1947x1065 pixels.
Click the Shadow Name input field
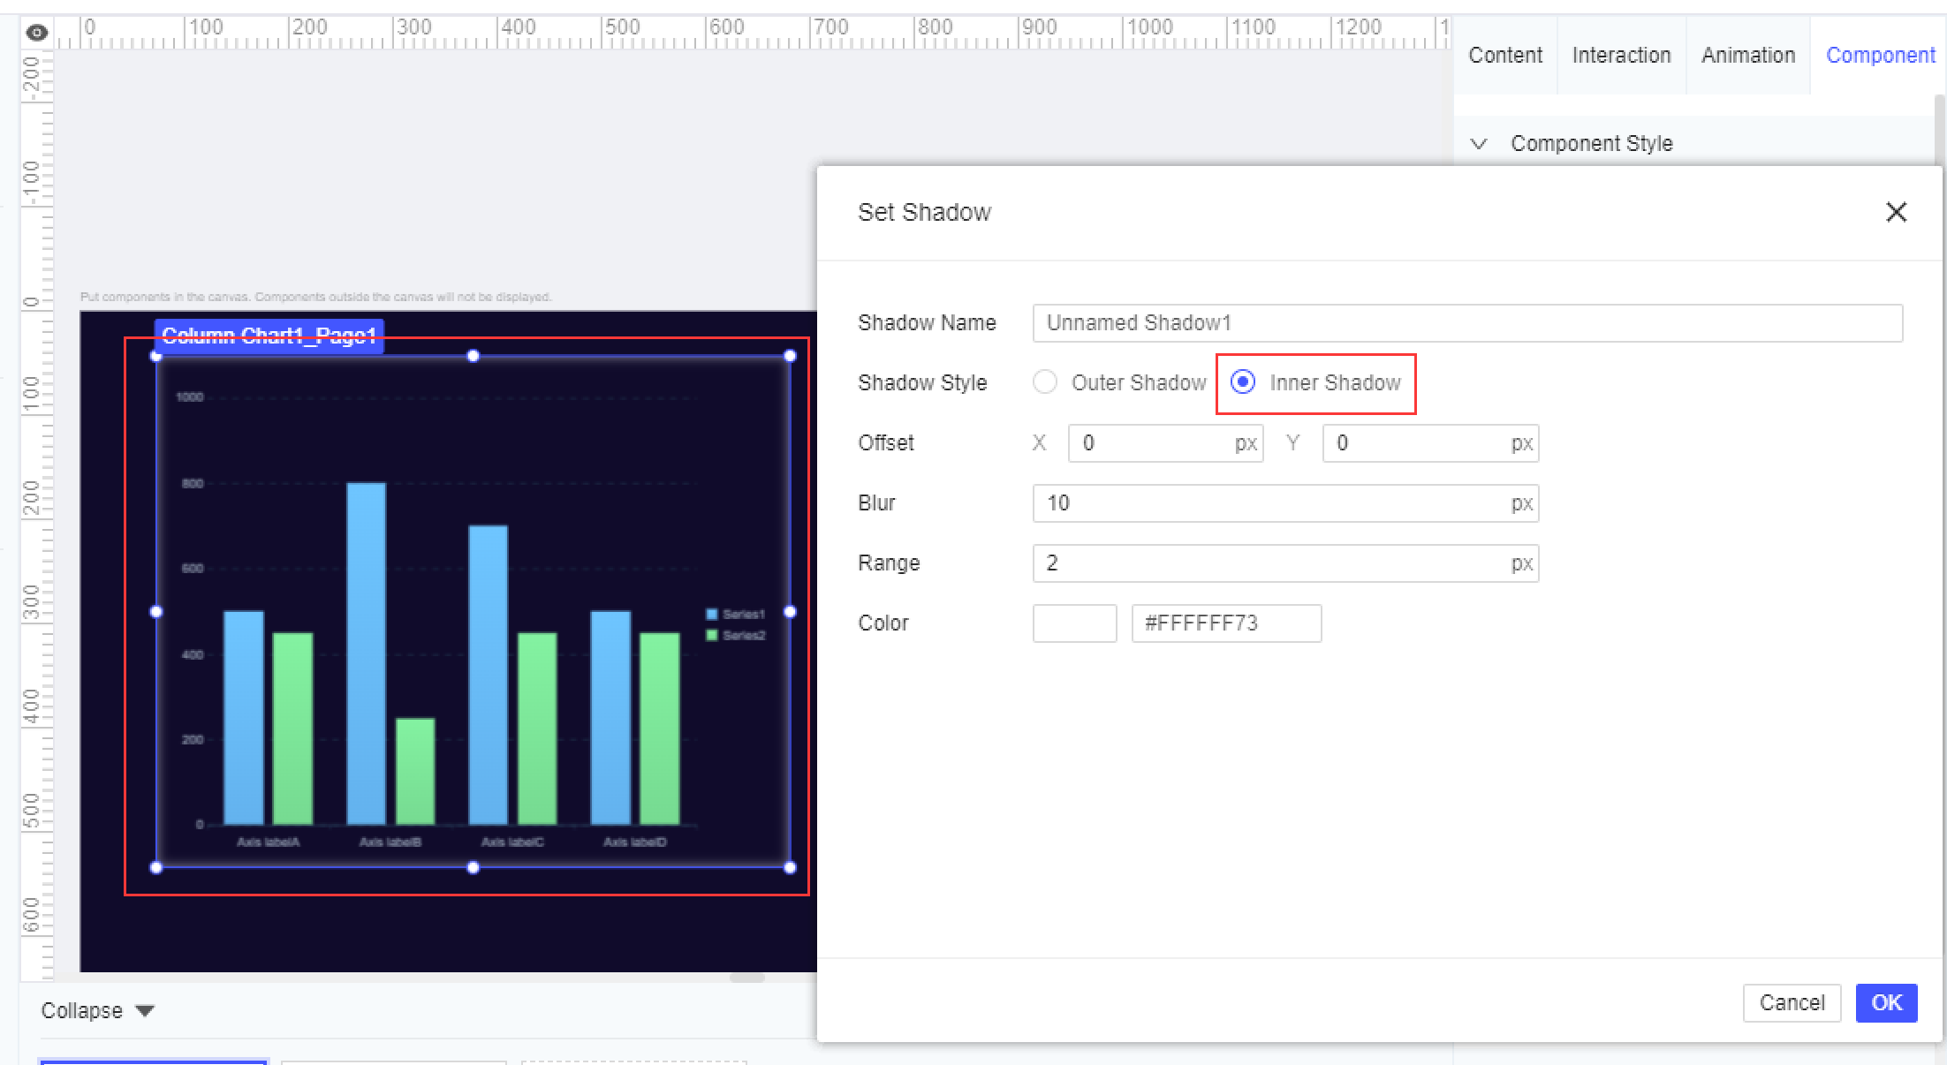1467,323
